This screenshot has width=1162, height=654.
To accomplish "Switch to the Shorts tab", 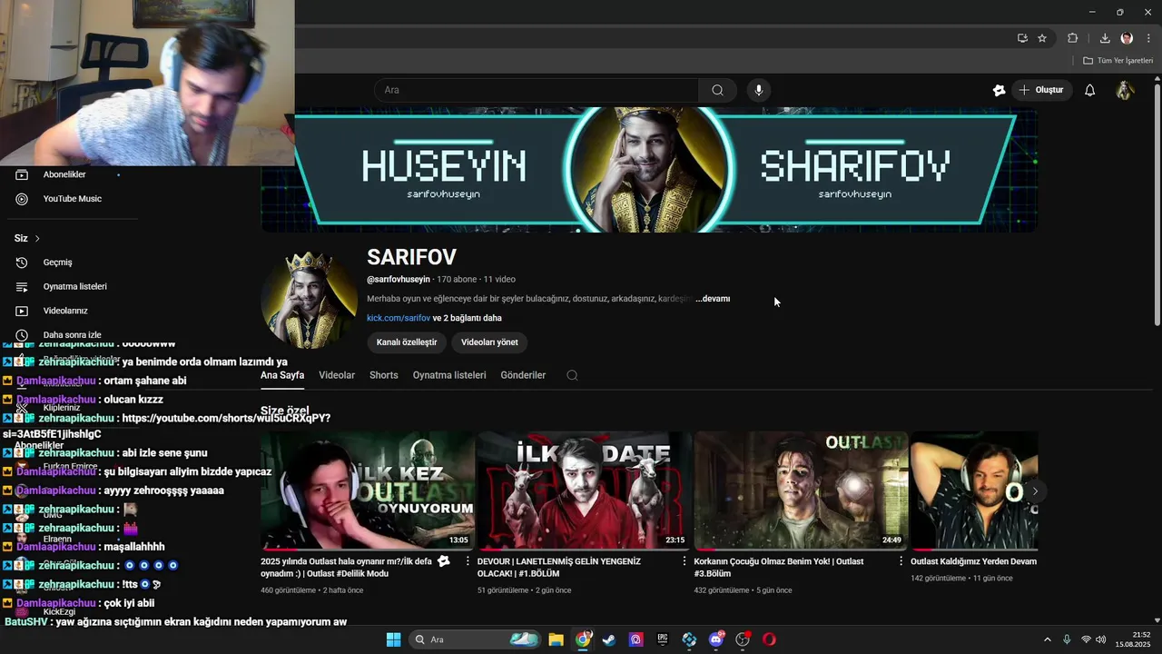I will pos(384,375).
